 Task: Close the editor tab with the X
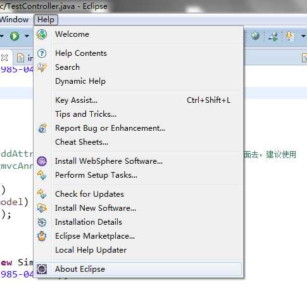coord(4,58)
